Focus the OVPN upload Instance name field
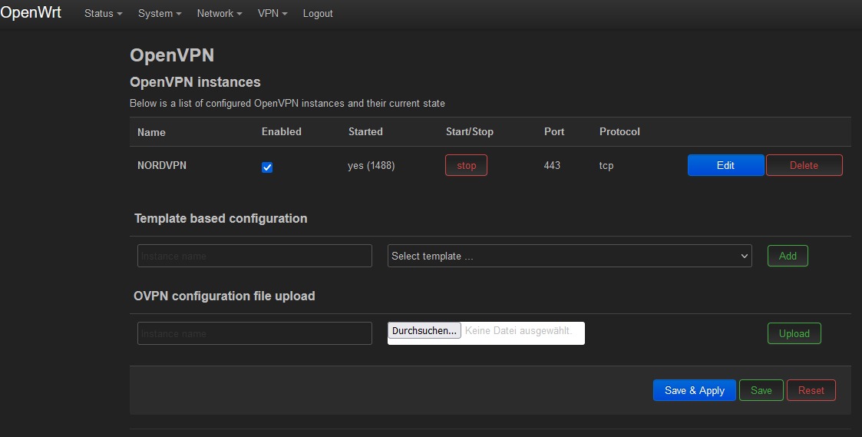862x437 pixels. point(254,333)
